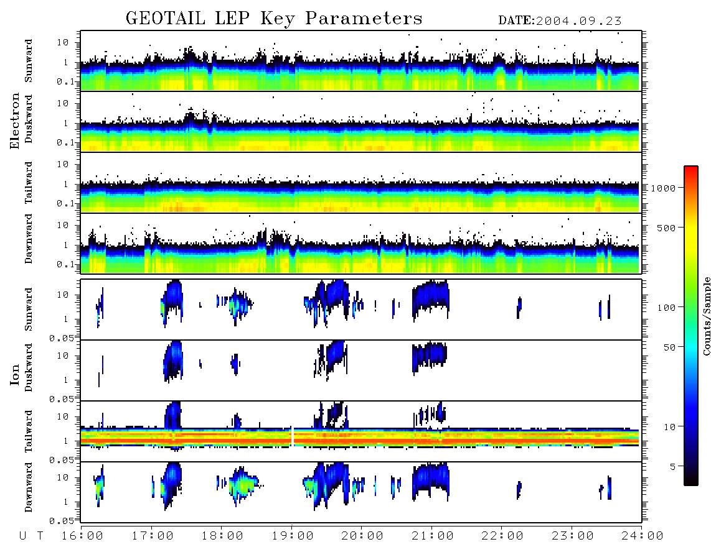This screenshot has width=711, height=547.
Task: Click the 18:00 time tick label
Action: 222,536
